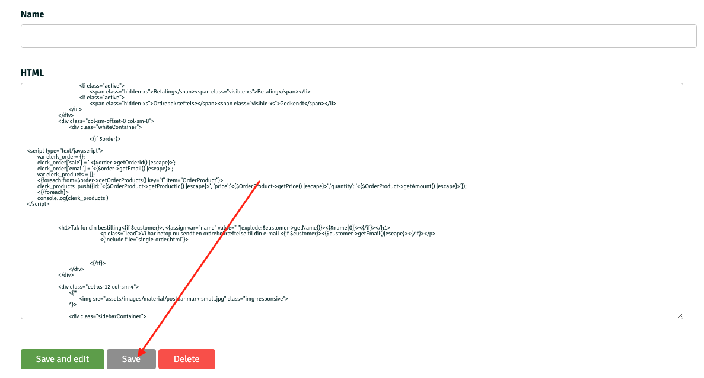This screenshot has width=704, height=378.
Task: Click the gray Save button
Action: tap(131, 359)
